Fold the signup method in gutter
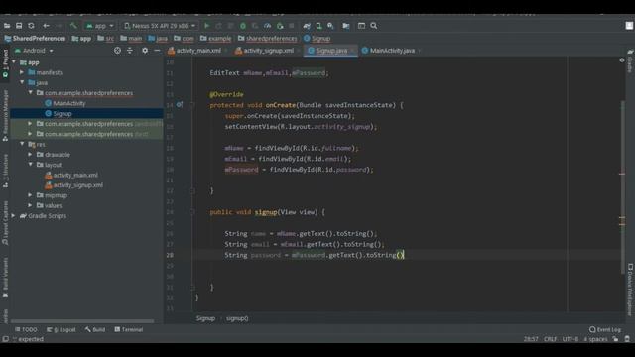635x357 pixels. pyautogui.click(x=192, y=212)
